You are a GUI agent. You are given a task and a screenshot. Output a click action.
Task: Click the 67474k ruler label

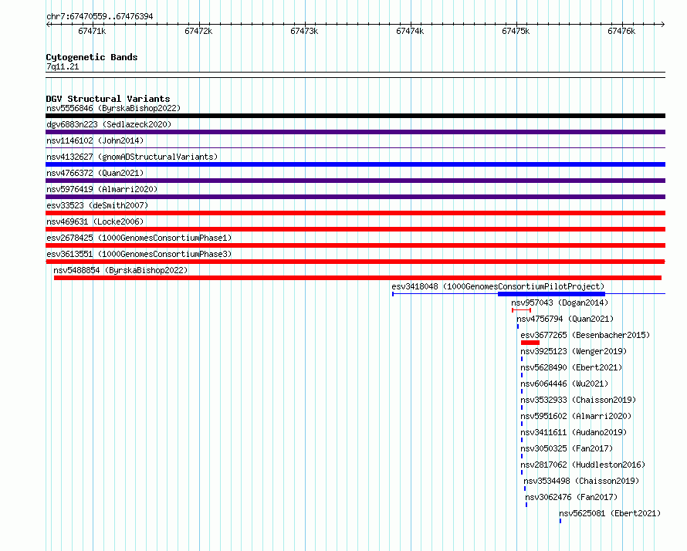[x=410, y=31]
